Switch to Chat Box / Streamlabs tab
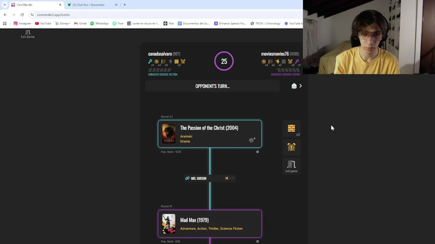Image resolution: width=435 pixels, height=244 pixels. coord(92,5)
